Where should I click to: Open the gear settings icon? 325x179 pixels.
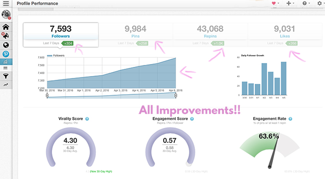tap(320, 3)
